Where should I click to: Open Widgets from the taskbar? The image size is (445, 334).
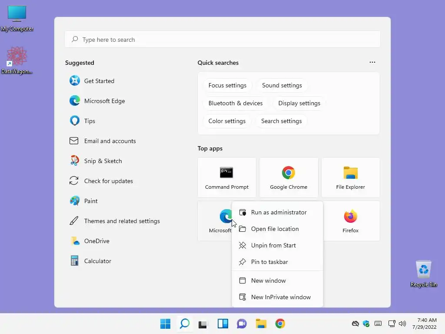point(223,324)
